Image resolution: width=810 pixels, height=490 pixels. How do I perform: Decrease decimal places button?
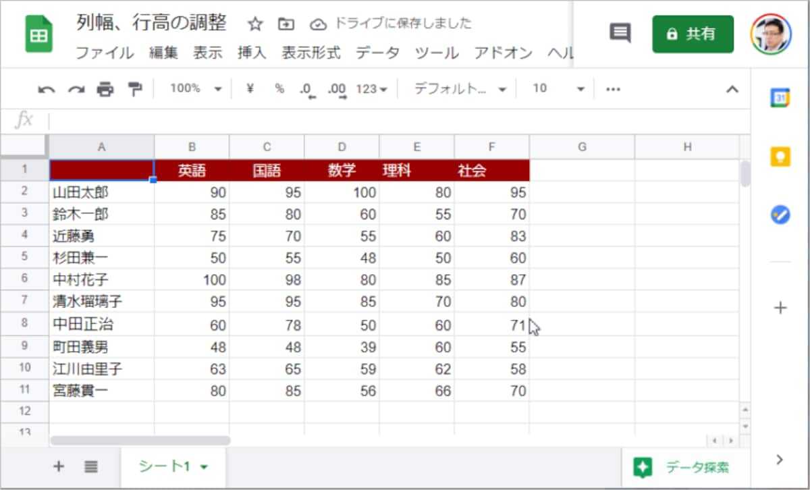click(x=308, y=89)
